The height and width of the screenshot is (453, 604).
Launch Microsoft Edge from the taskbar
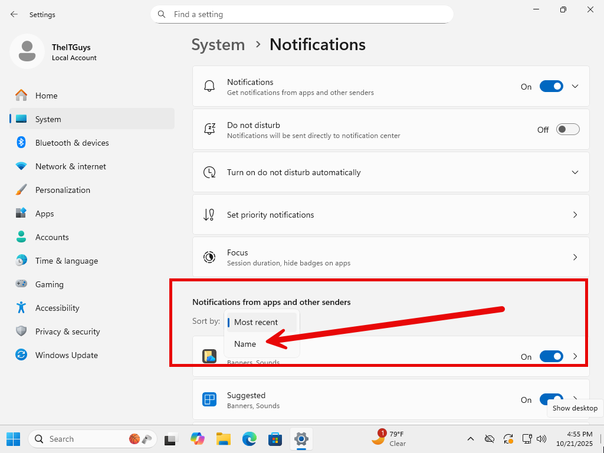pyautogui.click(x=250, y=439)
